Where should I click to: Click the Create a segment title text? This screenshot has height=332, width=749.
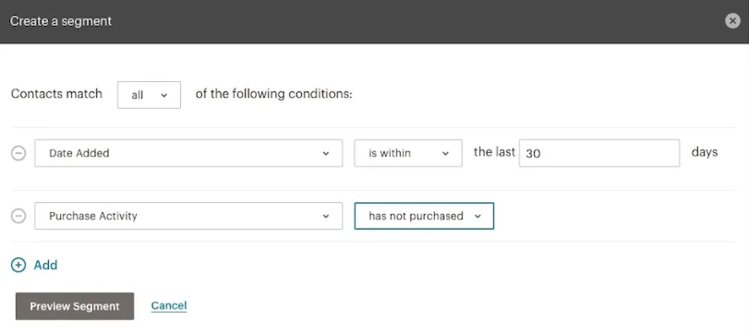click(61, 21)
